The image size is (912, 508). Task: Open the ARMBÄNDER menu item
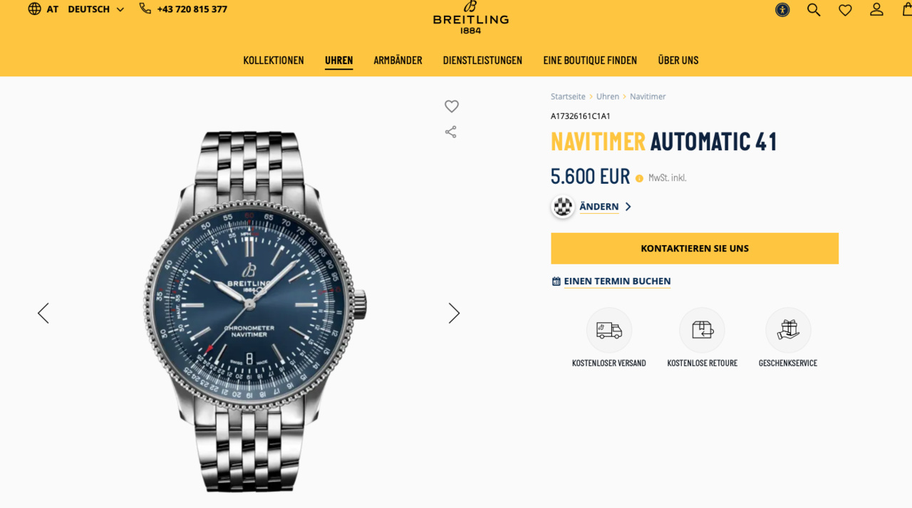click(398, 61)
